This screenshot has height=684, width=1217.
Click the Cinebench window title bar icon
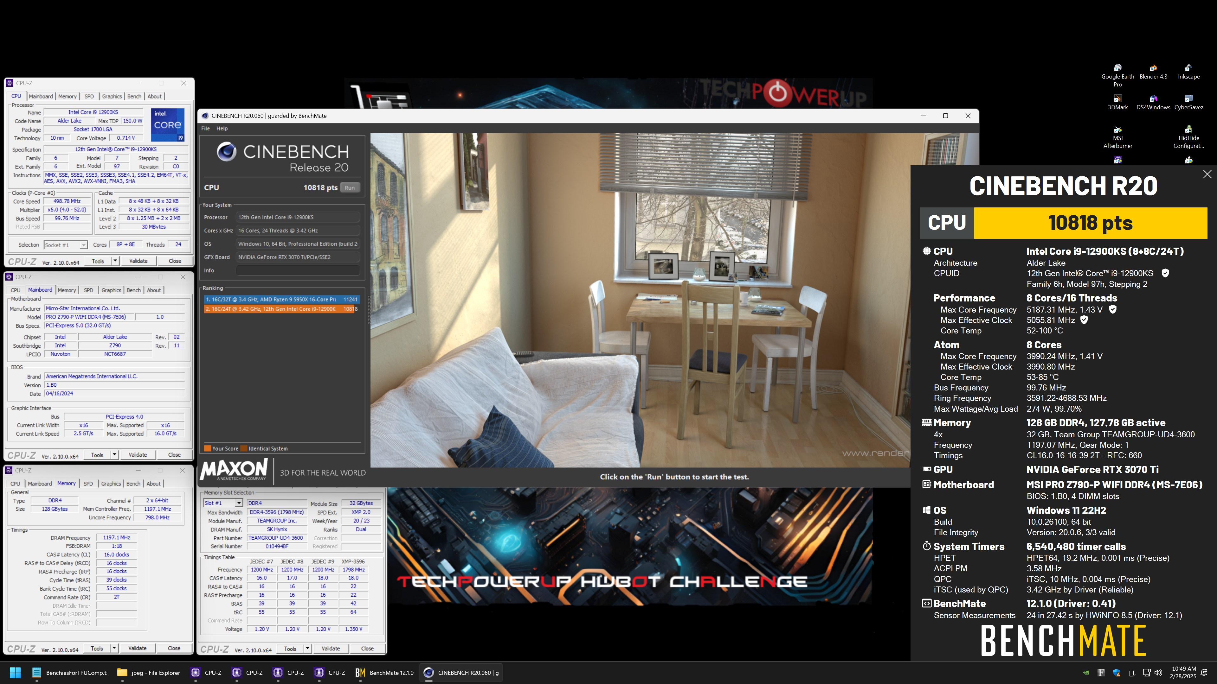click(x=205, y=116)
